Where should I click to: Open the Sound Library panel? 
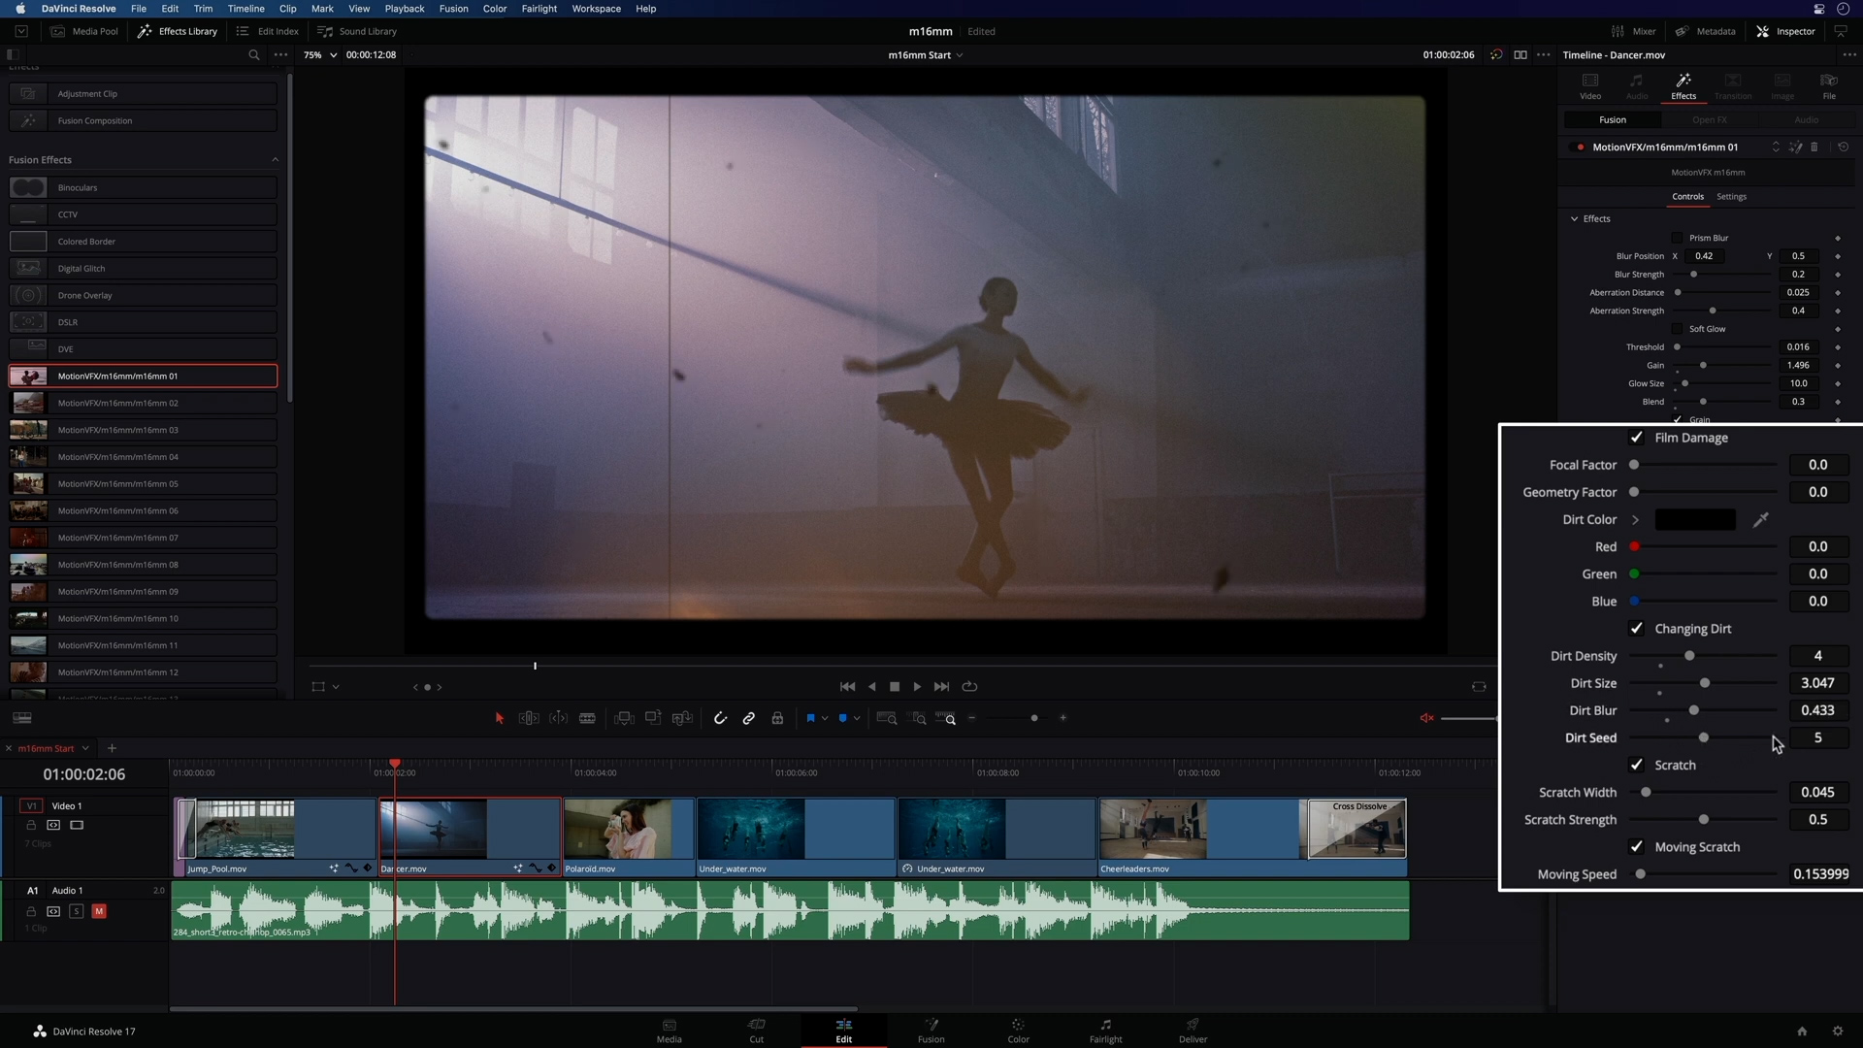[x=357, y=31]
